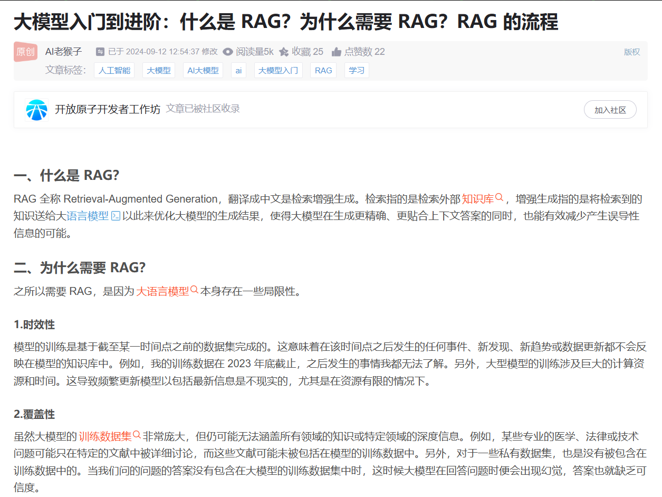
Task: Select the 大模型入门 article tag
Action: (278, 70)
